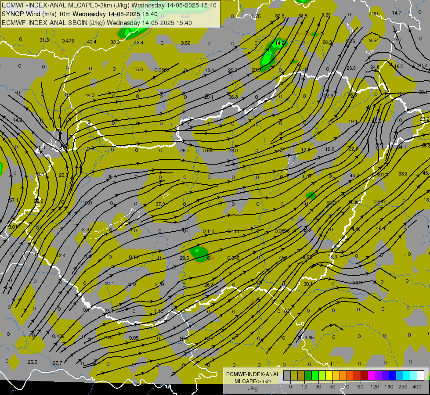The image size is (430, 395).
Task: Select the 0.141 data value
Action: coord(135,257)
